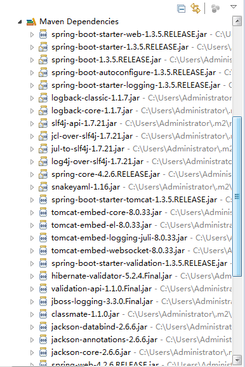
Task: Expand spring-boot-starter-web-1.3.5.RELEASE.jar
Action: [32, 34]
